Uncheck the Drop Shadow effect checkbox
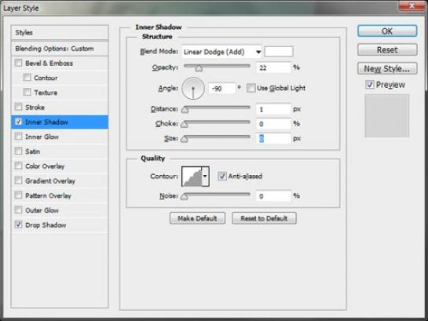This screenshot has height=321, width=428. point(18,224)
